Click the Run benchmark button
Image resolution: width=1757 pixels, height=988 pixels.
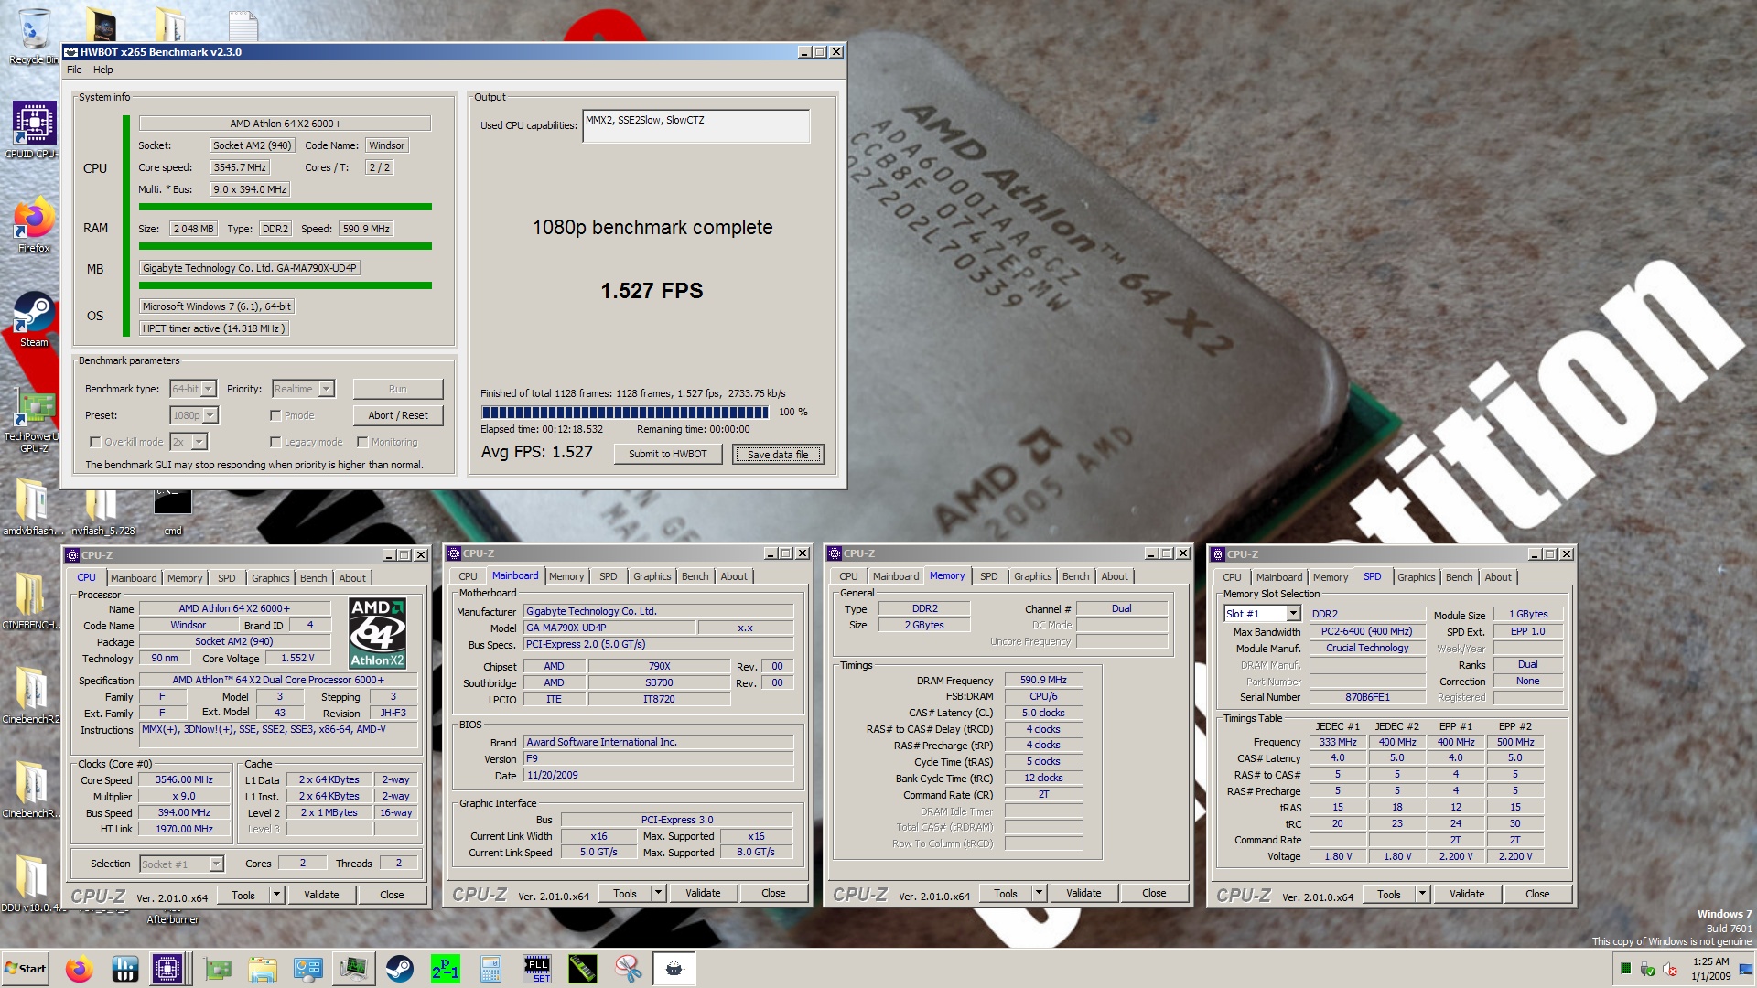tap(397, 389)
